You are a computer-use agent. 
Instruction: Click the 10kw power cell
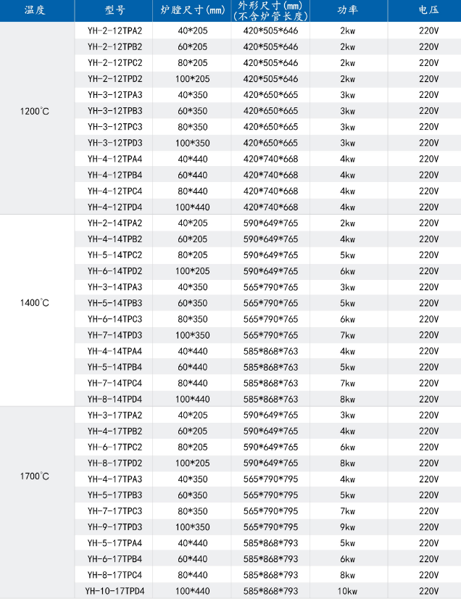347,591
